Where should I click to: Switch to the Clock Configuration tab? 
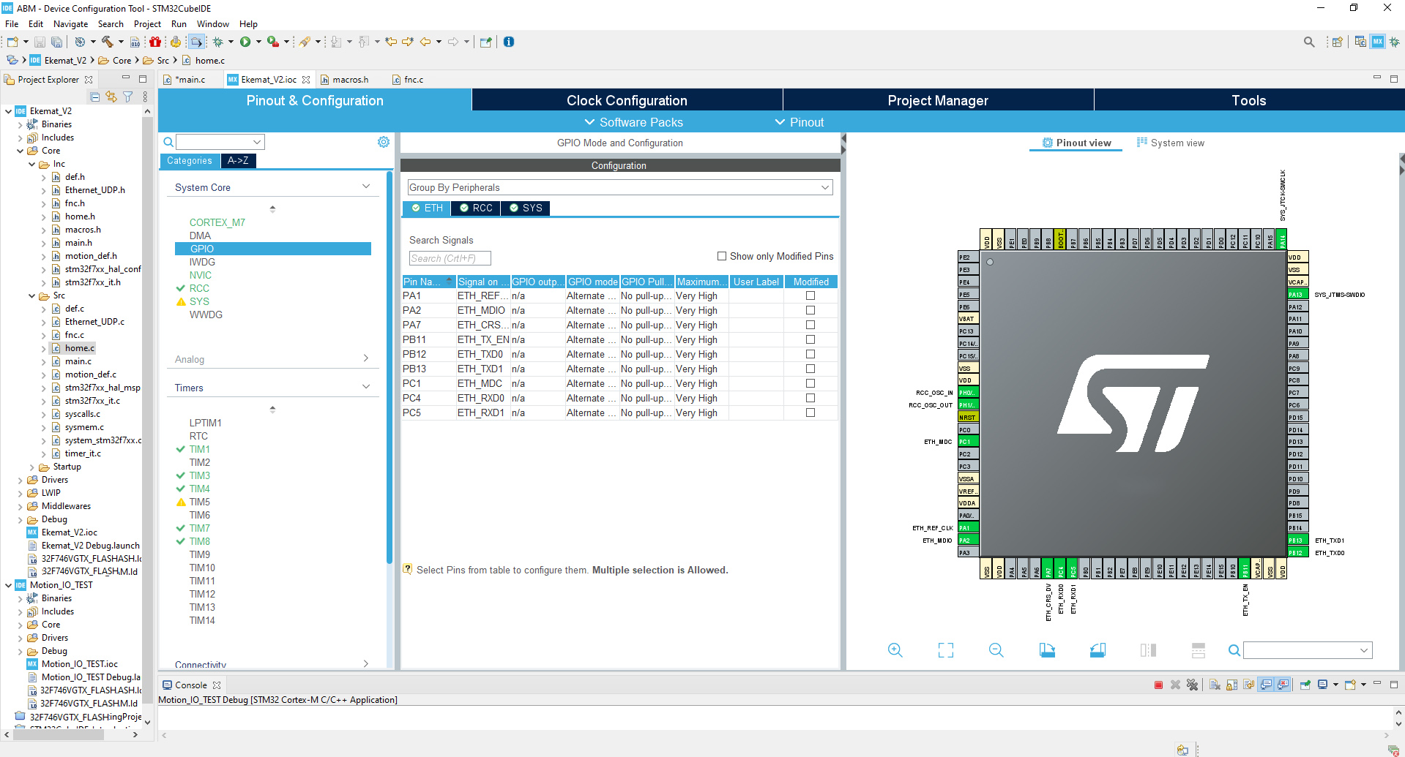pyautogui.click(x=627, y=100)
